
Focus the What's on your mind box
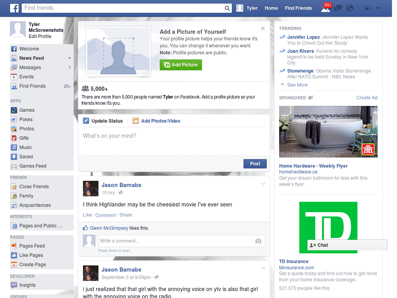174,141
